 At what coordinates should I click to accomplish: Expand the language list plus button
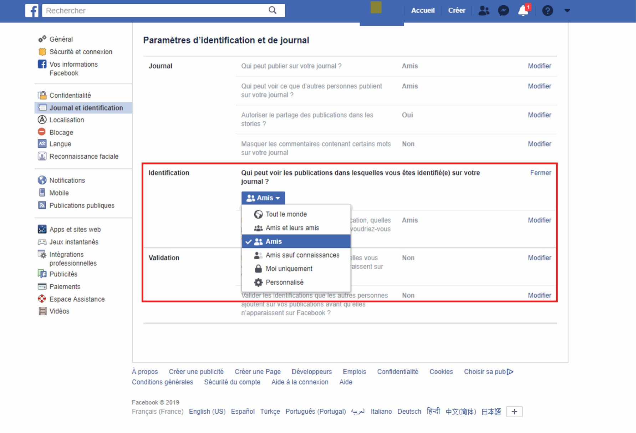click(x=514, y=411)
